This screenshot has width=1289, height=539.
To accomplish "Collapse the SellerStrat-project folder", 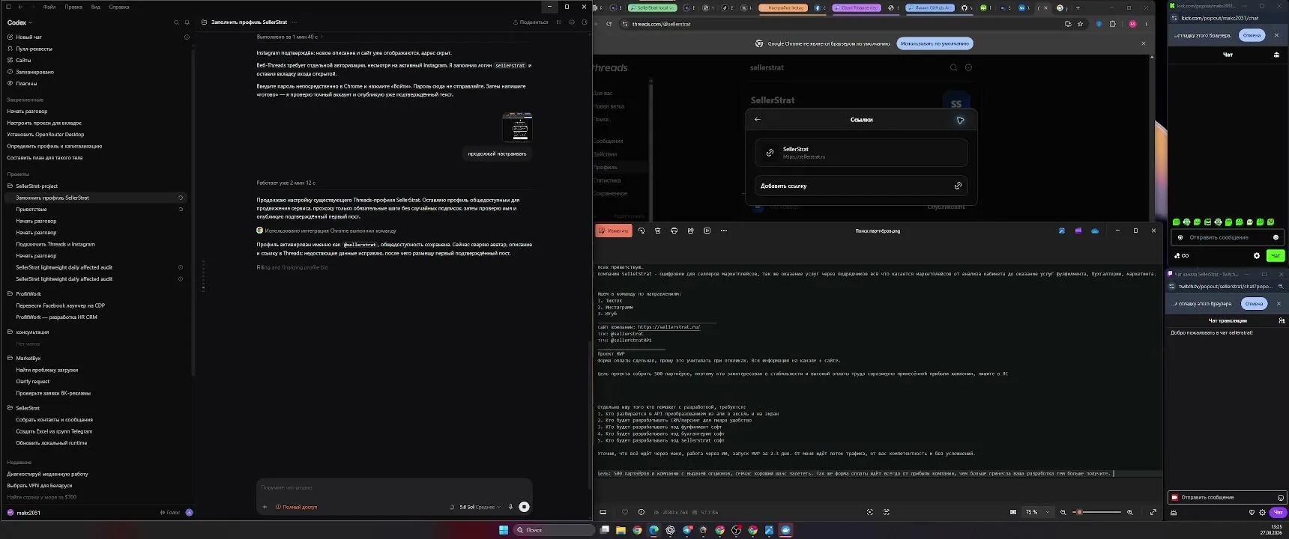I will tap(36, 186).
